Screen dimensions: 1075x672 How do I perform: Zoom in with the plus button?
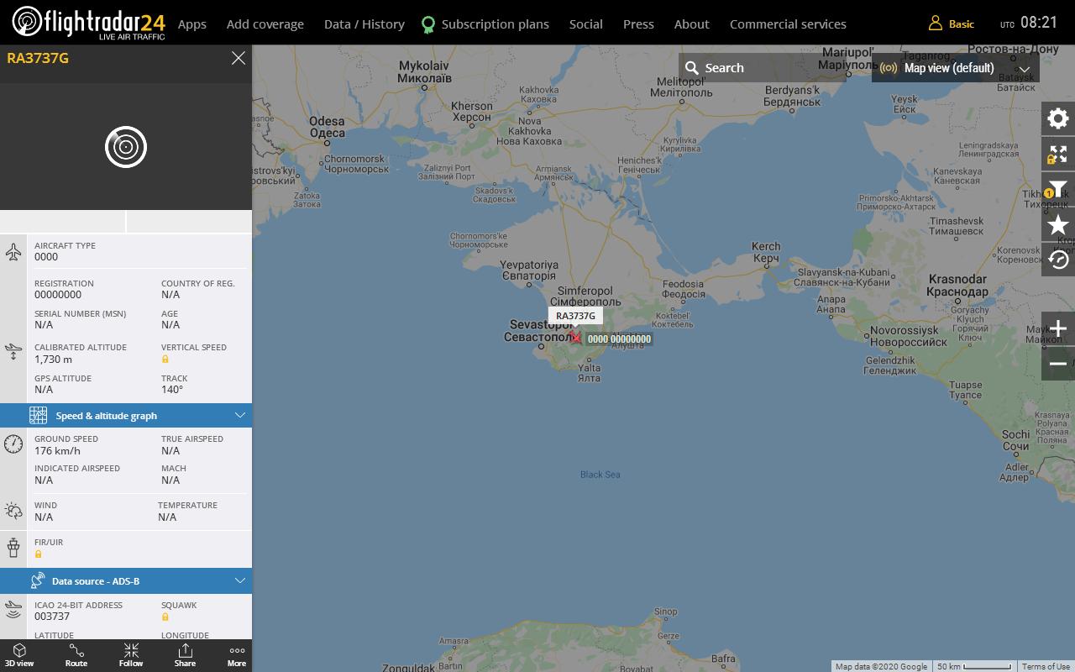[1058, 328]
